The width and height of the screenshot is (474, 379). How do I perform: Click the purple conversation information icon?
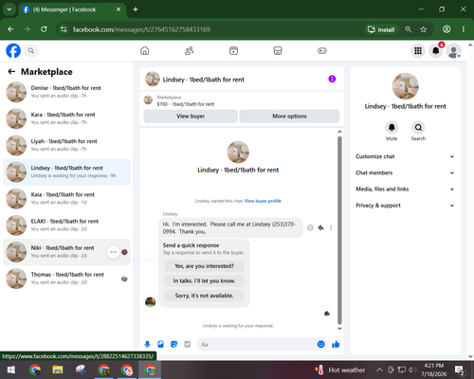pos(332,79)
